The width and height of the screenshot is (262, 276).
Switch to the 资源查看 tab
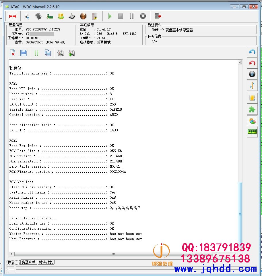(x=29, y=262)
